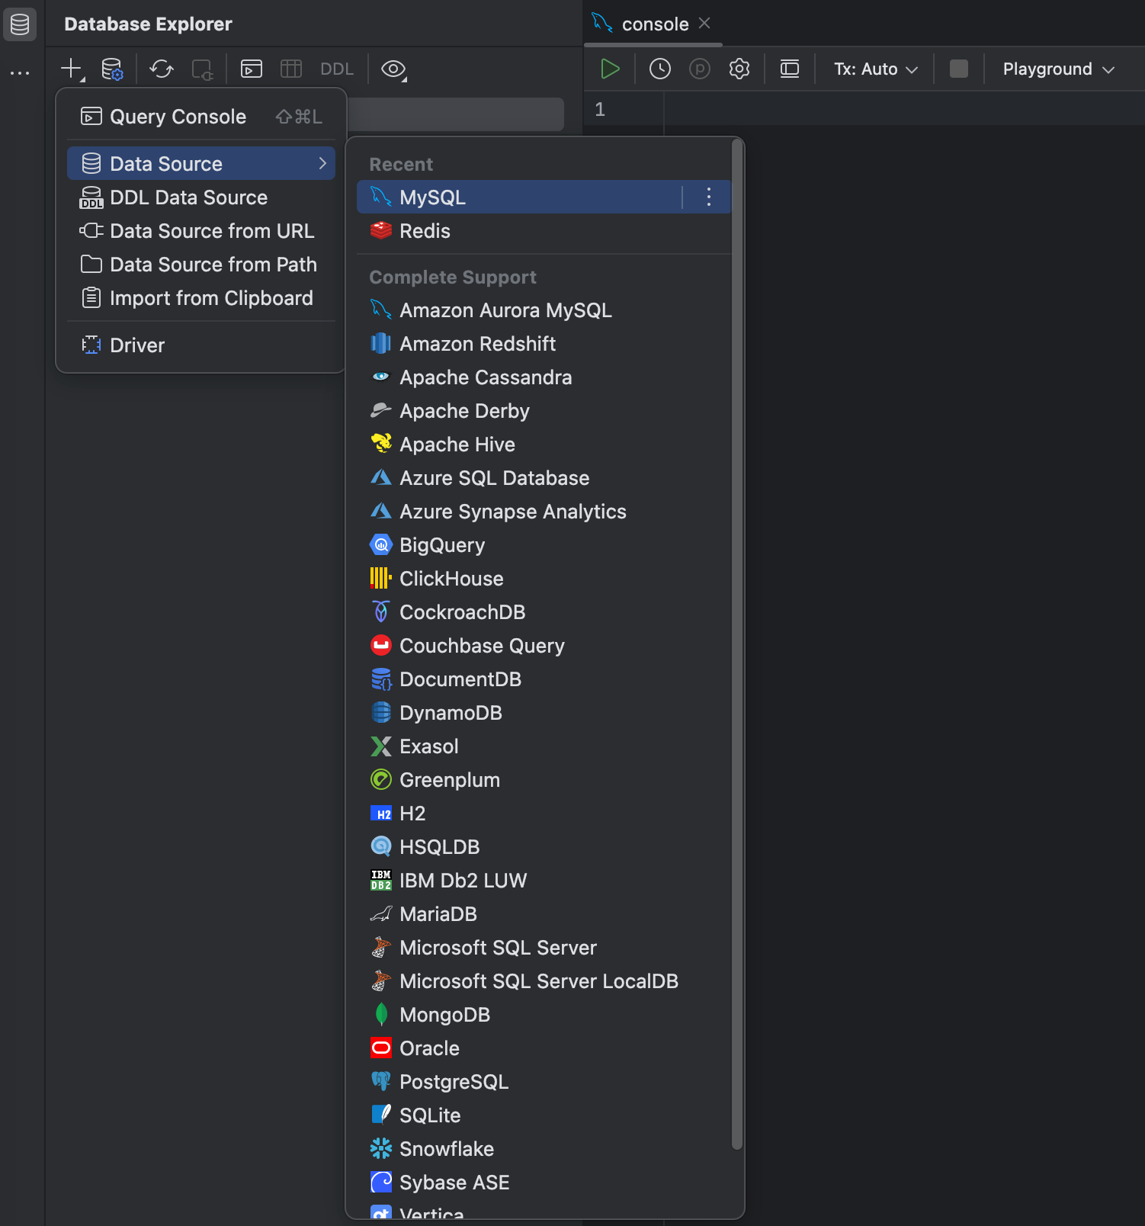The image size is (1145, 1226).
Task: Open console settings gear icon
Action: (x=739, y=69)
